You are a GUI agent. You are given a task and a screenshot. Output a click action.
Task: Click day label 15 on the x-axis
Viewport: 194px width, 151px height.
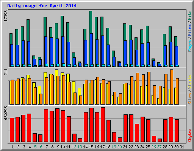[x=91, y=147]
